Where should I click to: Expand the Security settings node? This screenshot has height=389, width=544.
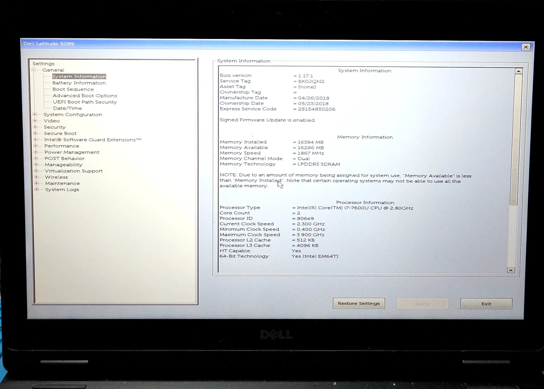35,127
